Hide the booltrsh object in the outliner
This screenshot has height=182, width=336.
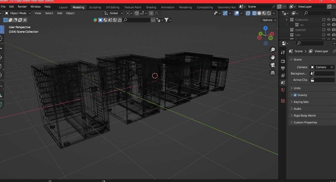tap(329, 30)
